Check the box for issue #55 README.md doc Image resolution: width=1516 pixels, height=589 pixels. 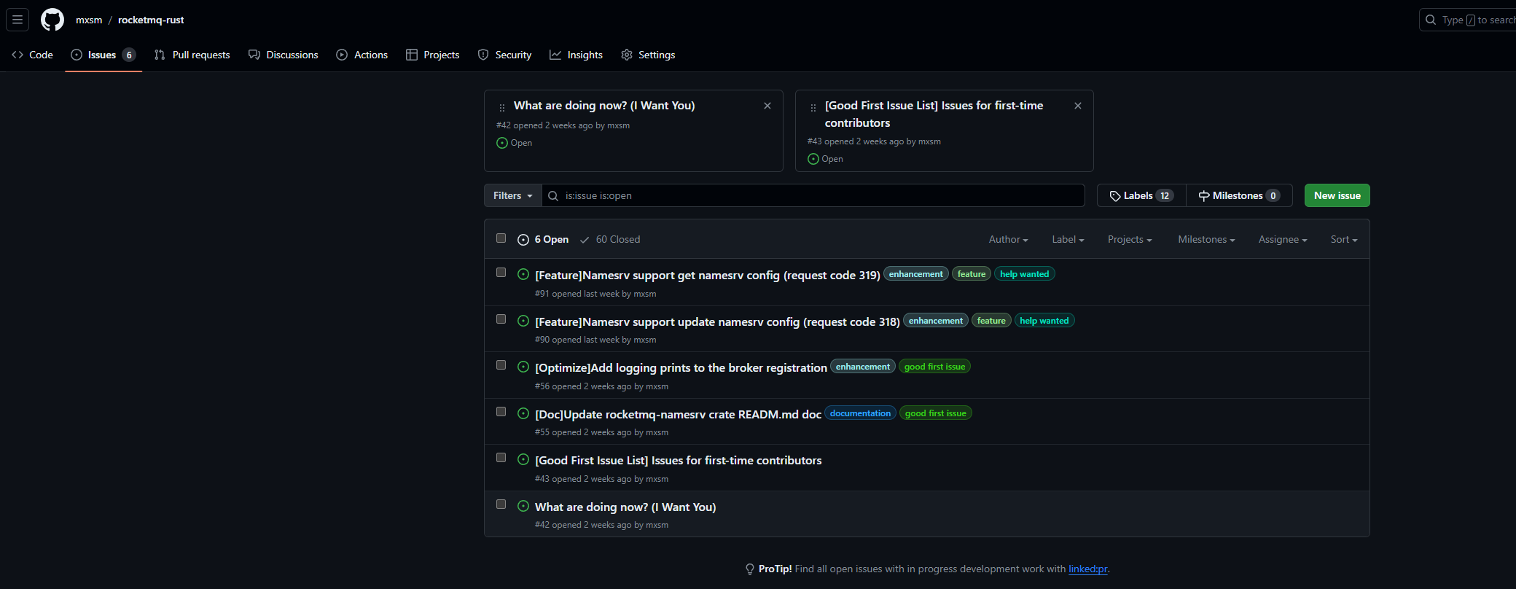pos(501,412)
